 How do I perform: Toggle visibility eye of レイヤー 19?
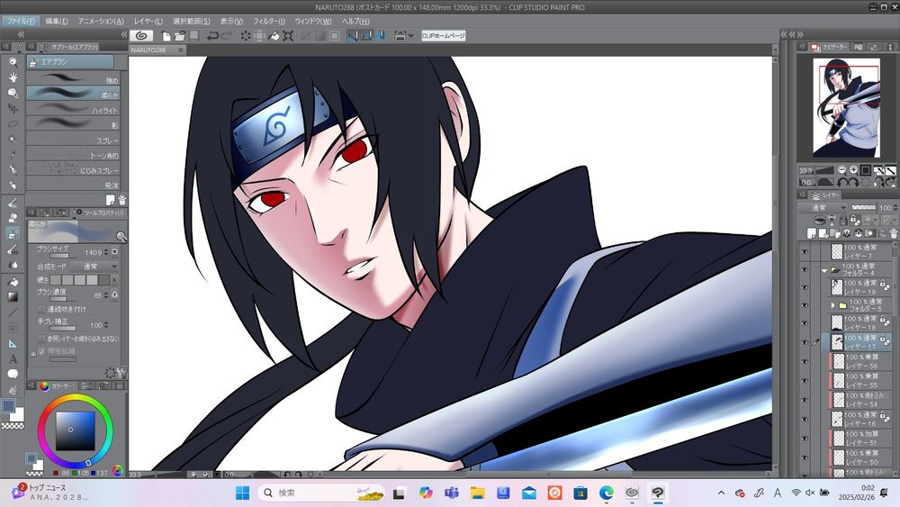click(x=804, y=287)
